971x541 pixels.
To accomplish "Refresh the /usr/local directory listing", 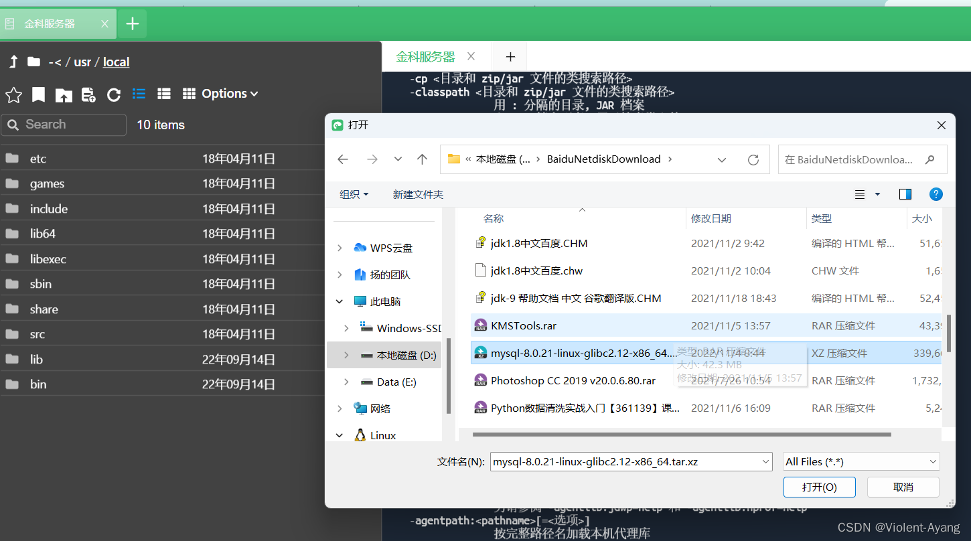I will [x=114, y=94].
